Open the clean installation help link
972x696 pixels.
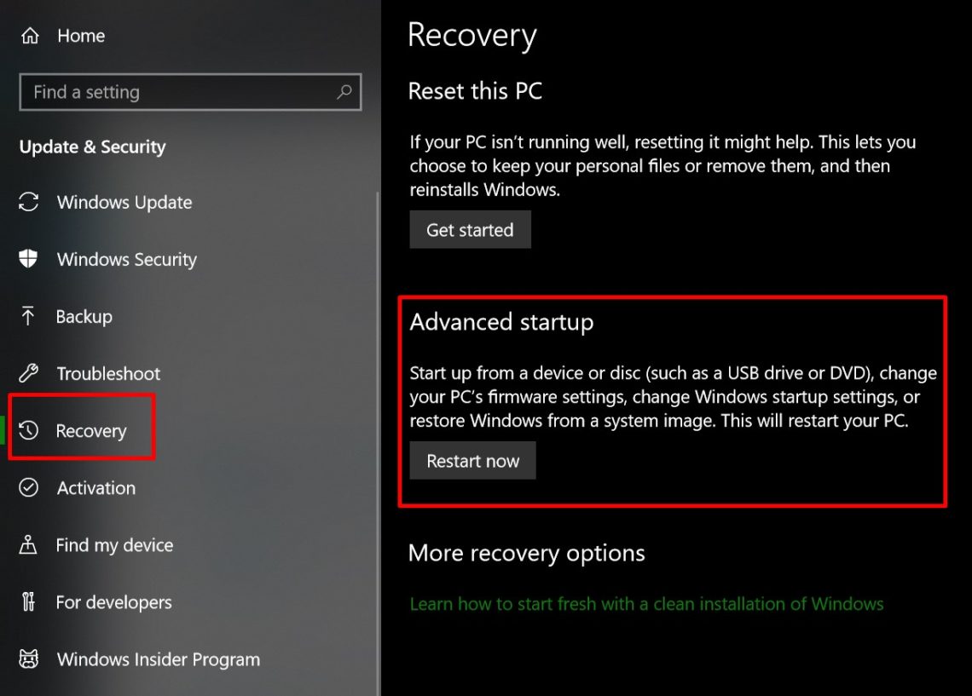646,604
